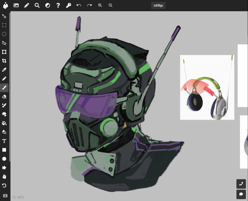Open the film strip animation panel
The image size is (248, 201).
coord(5,196)
